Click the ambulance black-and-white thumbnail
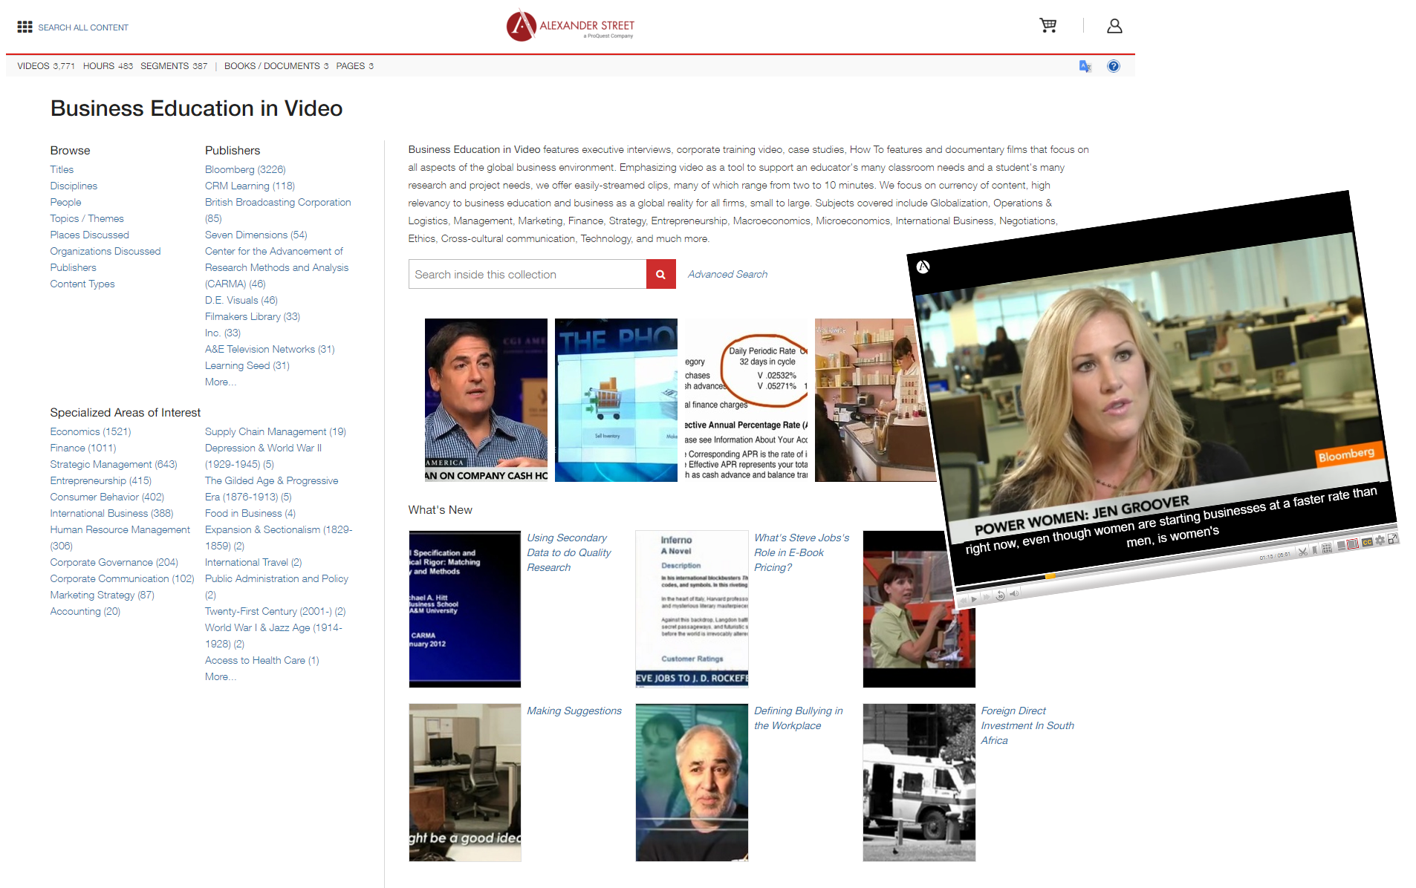The image size is (1416, 888). pos(919,783)
